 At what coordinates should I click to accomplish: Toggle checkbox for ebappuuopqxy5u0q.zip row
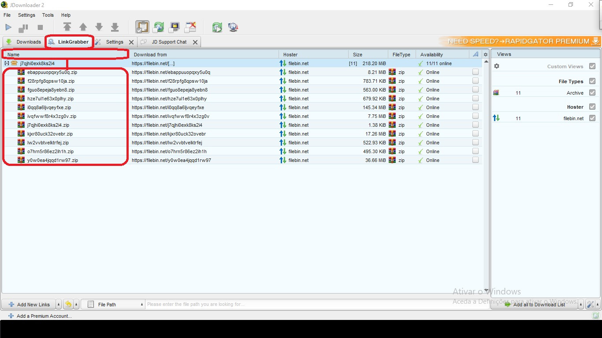click(x=476, y=72)
